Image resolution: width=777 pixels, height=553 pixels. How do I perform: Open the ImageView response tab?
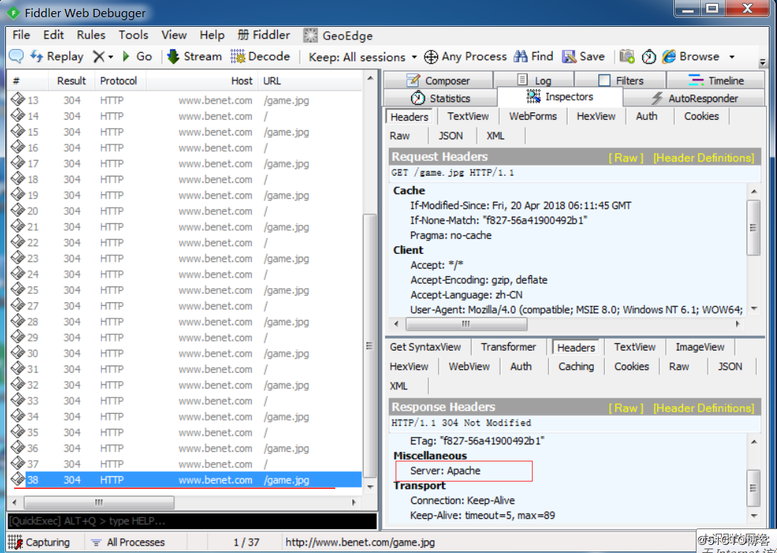click(x=700, y=347)
